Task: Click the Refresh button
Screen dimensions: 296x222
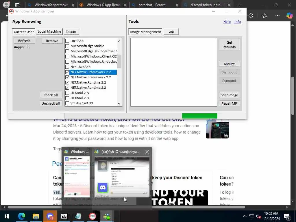Action: click(x=24, y=40)
